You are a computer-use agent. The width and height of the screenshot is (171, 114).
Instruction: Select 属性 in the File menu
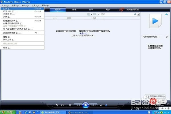(x=22, y=37)
